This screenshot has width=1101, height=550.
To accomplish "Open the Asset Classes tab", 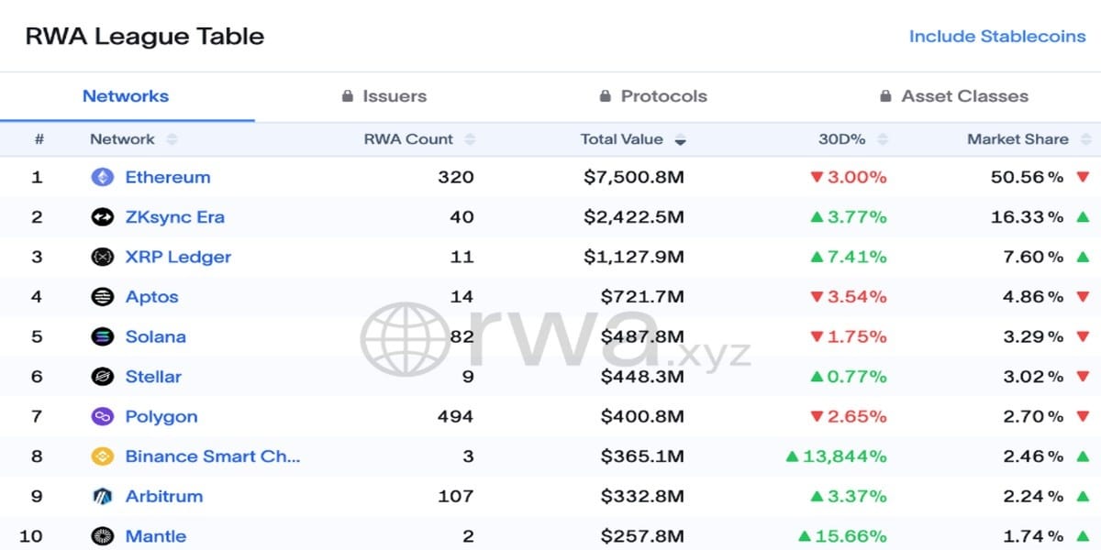I will [953, 95].
